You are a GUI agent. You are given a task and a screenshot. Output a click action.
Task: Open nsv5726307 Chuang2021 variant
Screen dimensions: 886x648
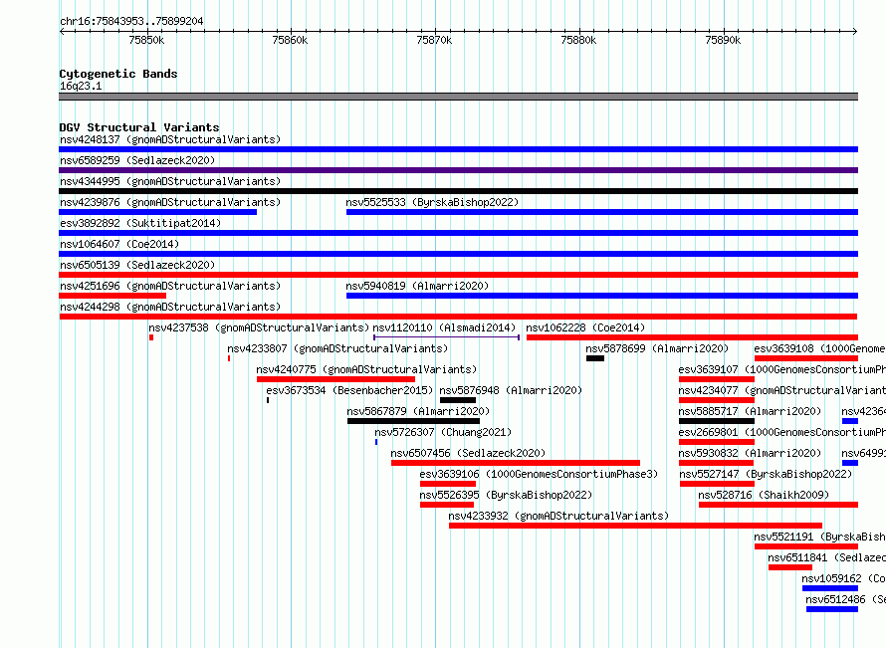[443, 432]
